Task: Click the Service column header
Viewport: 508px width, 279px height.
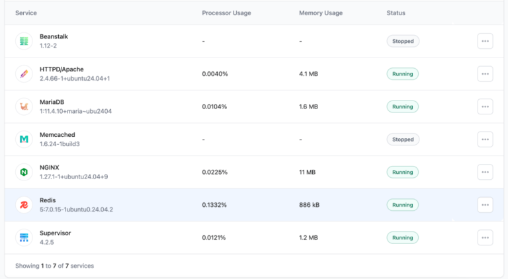Action: [x=26, y=13]
